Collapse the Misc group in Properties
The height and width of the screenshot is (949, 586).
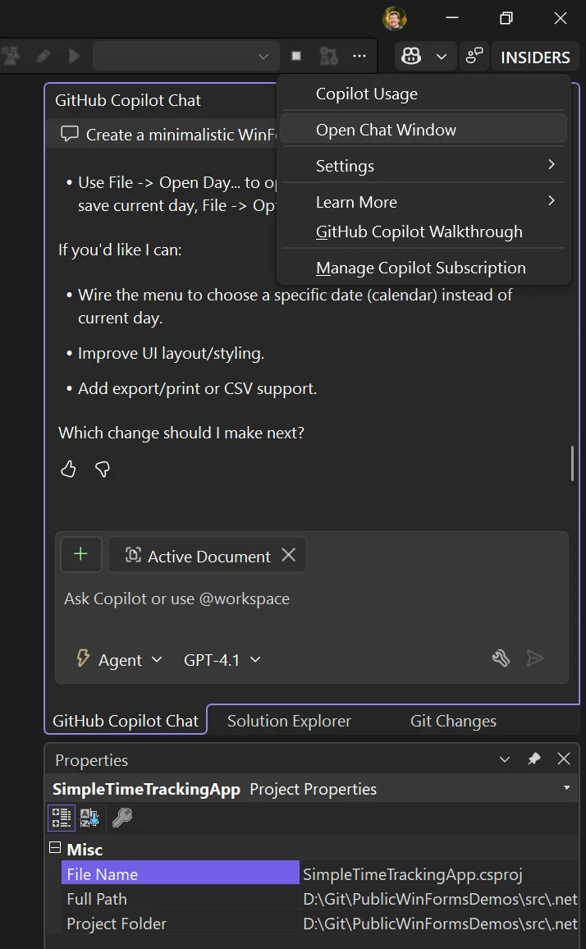(x=55, y=849)
